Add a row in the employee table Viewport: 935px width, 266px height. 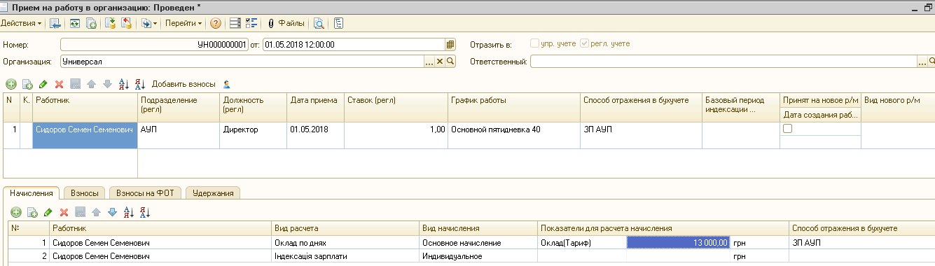(11, 84)
